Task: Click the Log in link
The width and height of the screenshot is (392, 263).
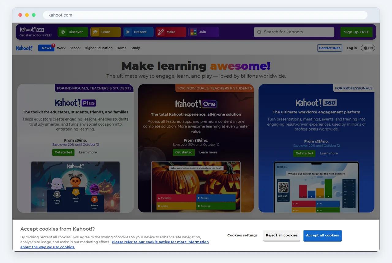Action: (x=352, y=48)
